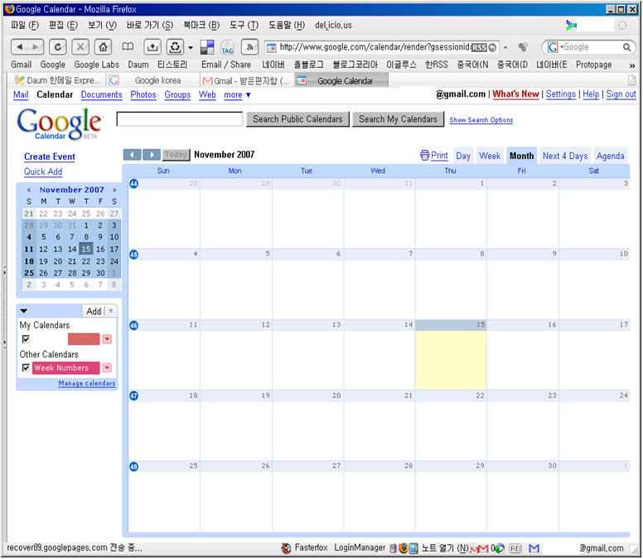The image size is (643, 559).
Task: Click the upload box toolbar icon
Action: 152,47
